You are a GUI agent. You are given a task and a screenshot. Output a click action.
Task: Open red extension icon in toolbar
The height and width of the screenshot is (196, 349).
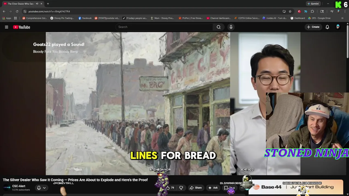pyautogui.click(x=299, y=11)
